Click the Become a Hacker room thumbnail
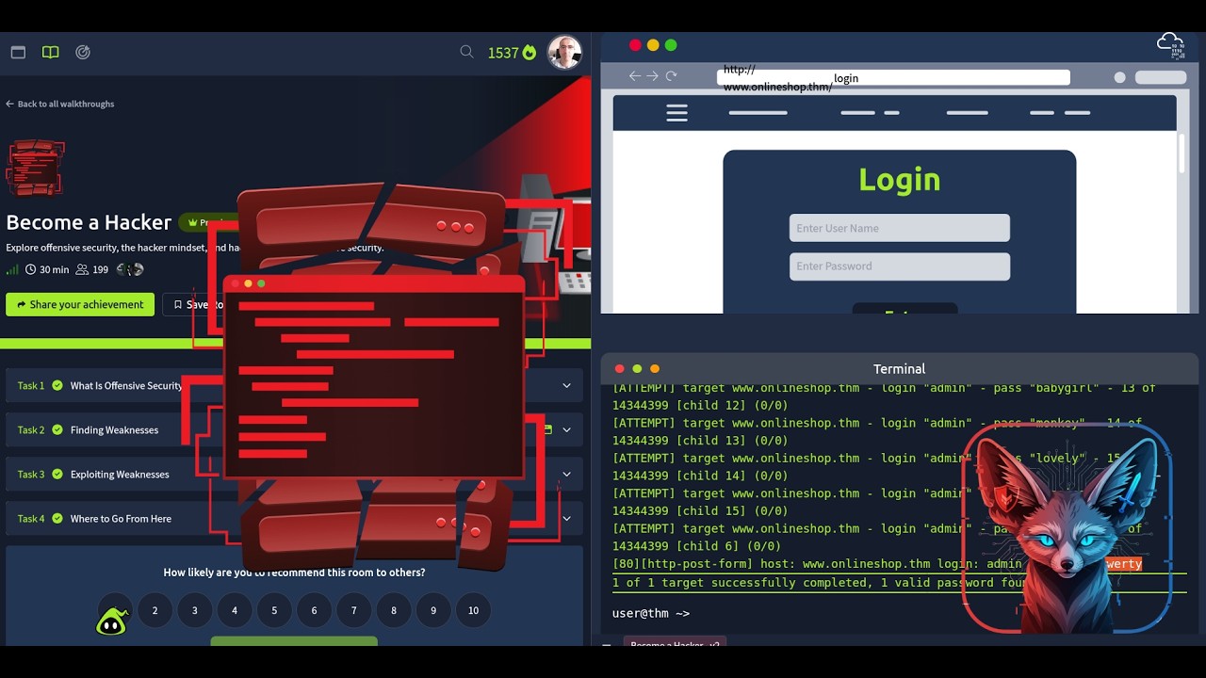Viewport: 1206px width, 678px height. click(35, 168)
